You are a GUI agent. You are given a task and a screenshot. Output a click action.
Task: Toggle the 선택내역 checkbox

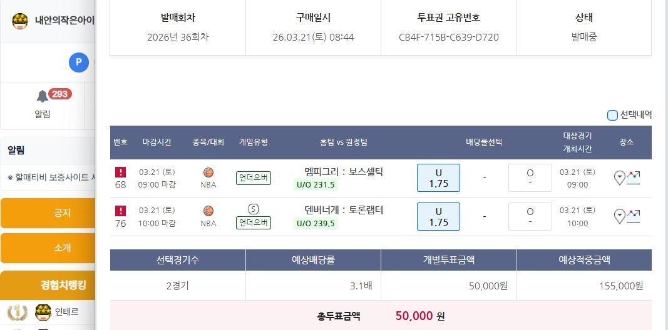[x=612, y=115]
